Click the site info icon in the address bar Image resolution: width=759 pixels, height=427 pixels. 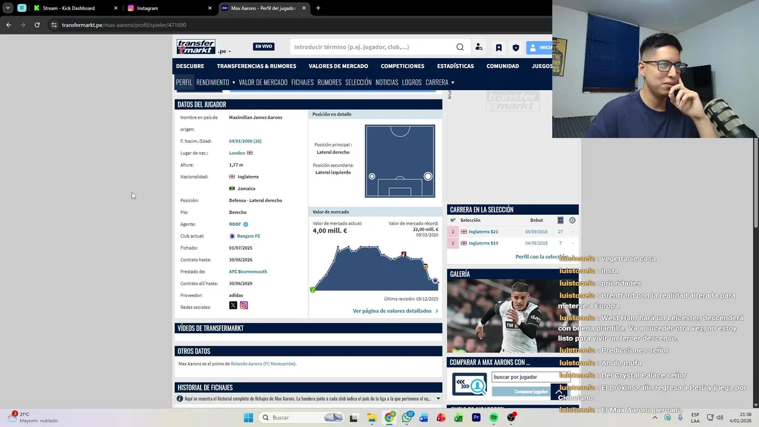point(54,25)
